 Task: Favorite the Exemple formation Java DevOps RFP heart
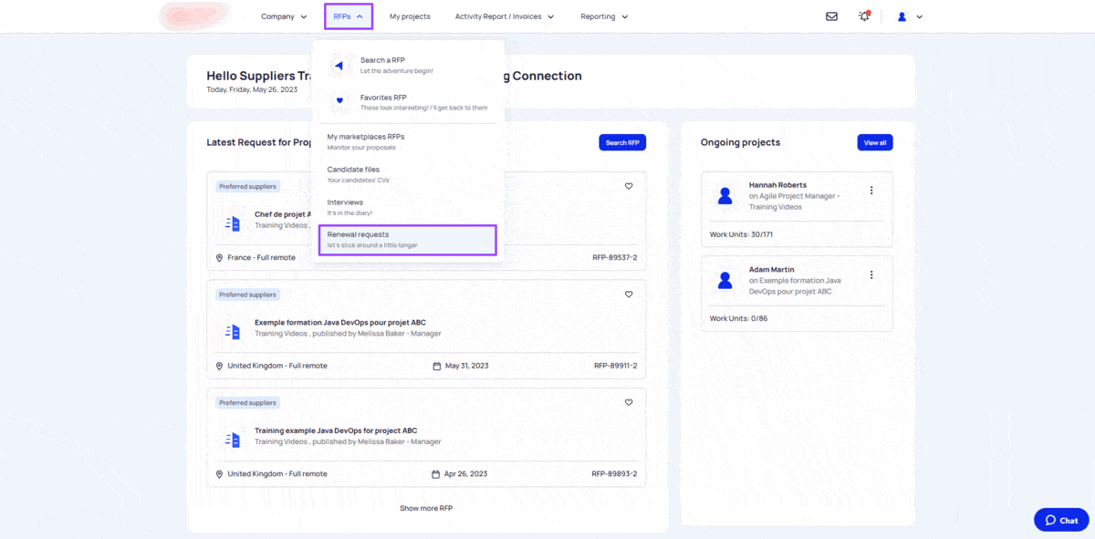[x=629, y=295]
